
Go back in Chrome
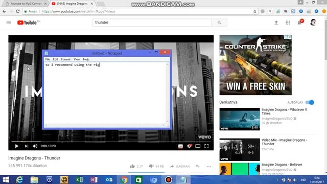coord(5,11)
